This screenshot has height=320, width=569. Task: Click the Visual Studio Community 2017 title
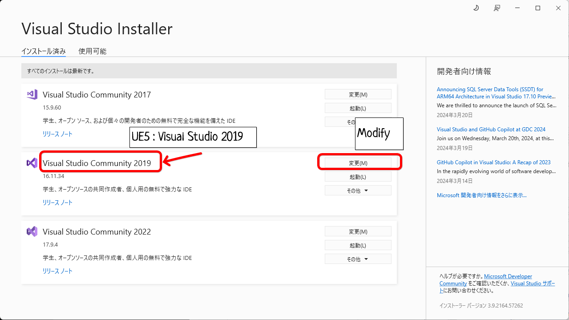(97, 95)
